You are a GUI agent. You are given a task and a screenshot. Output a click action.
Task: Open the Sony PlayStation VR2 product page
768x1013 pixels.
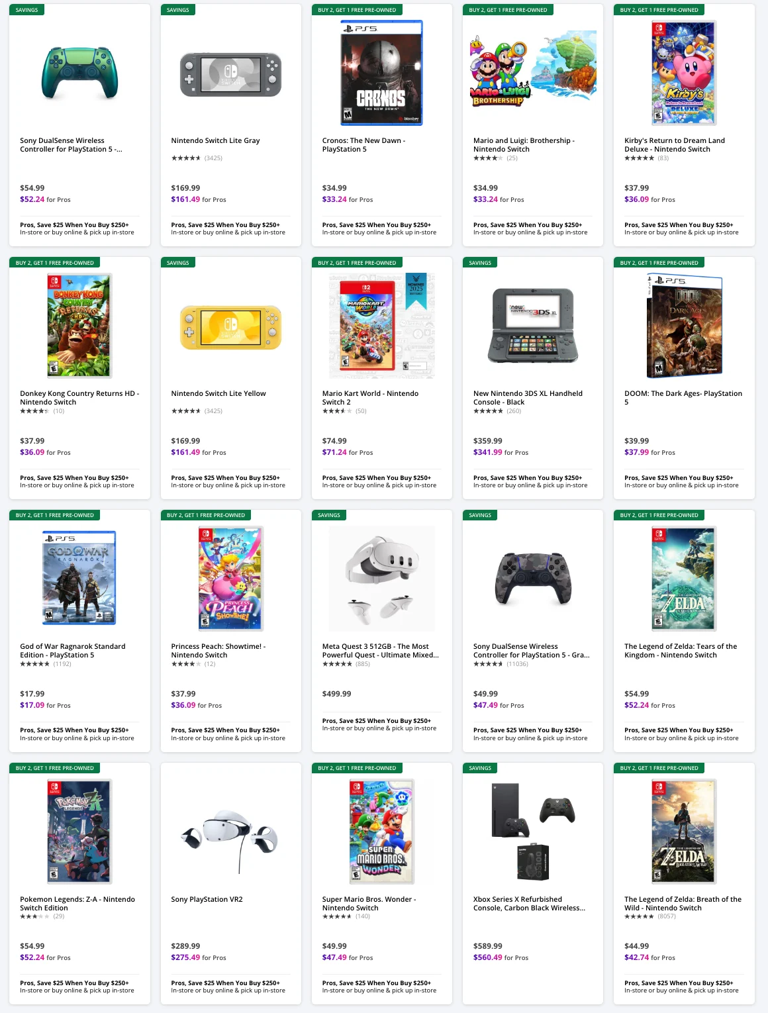tap(206, 899)
